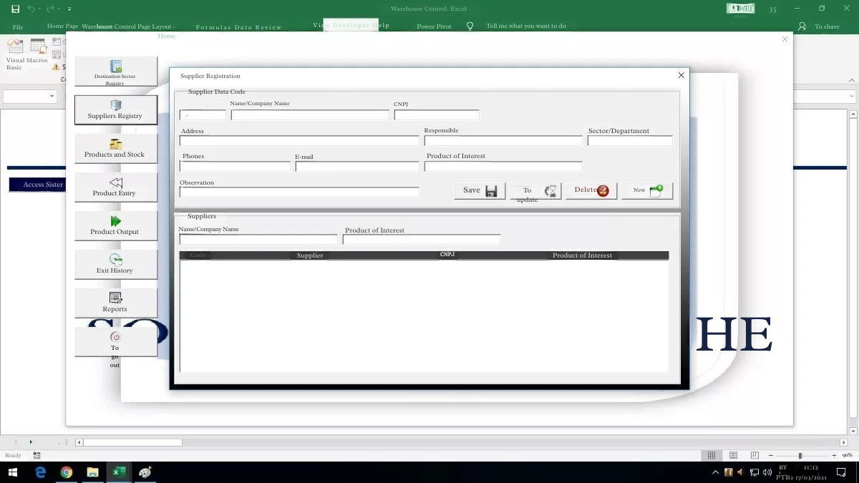
Task: Delete the supplier record
Action: click(x=591, y=190)
